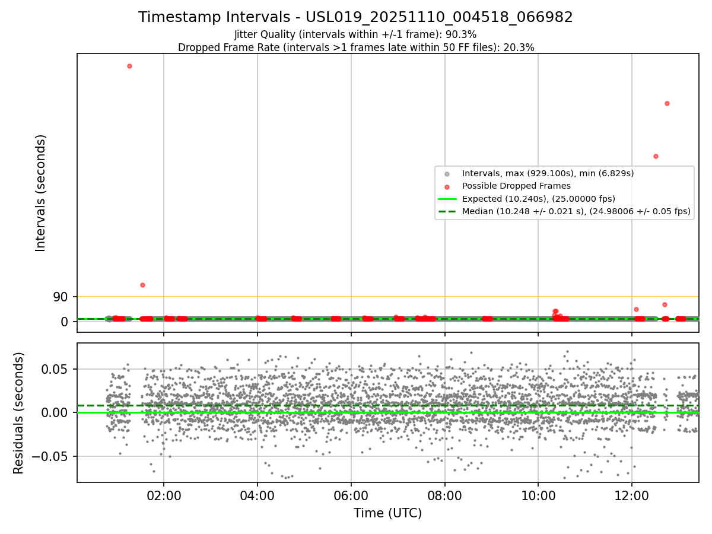Click the Expected (10.240s) legend entry
Viewport: 712px width, 534px height.
click(x=538, y=199)
